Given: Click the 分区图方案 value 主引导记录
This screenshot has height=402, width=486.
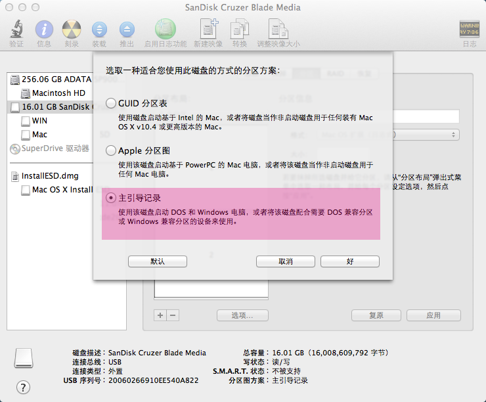Looking at the screenshot, I should (x=290, y=380).
